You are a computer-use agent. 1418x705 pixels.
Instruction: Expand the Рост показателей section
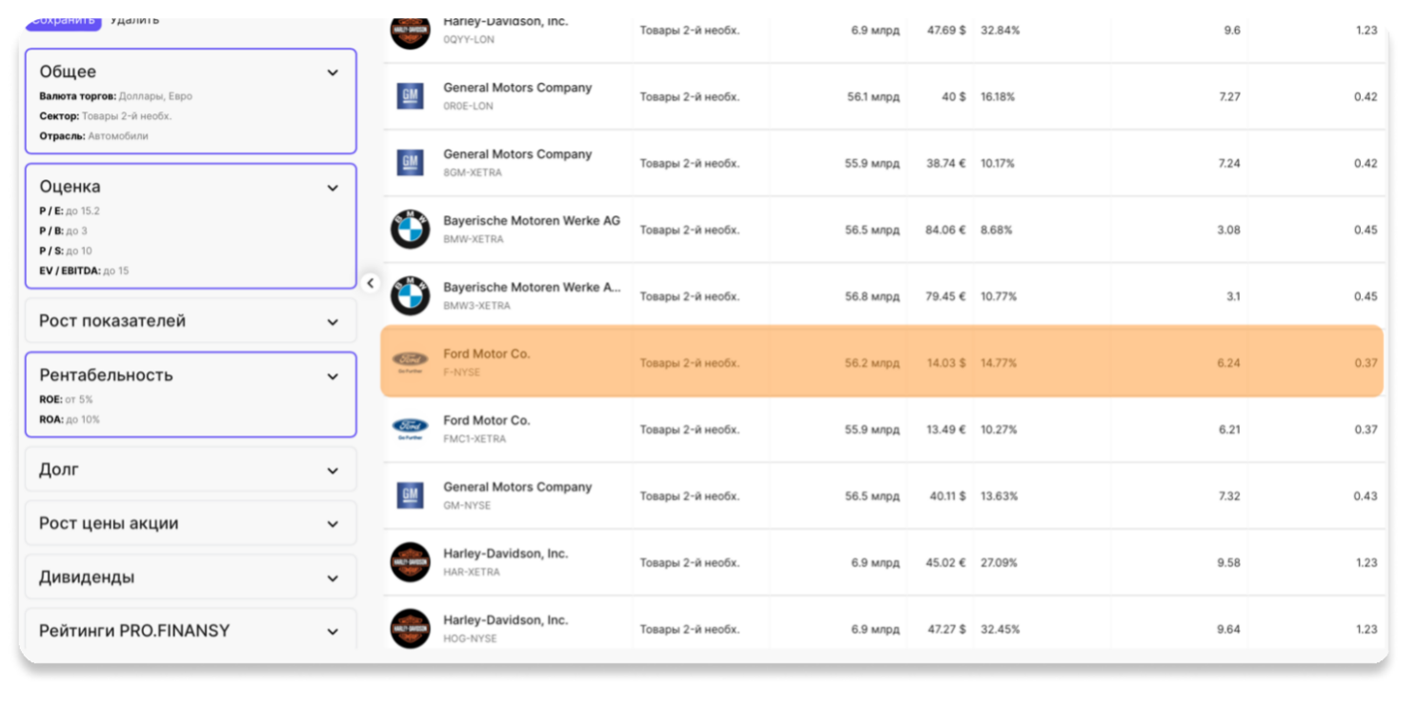[333, 322]
